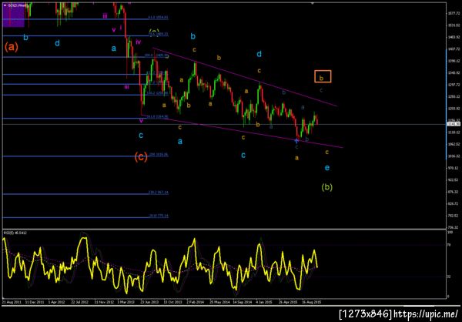Viewport: 462px width, 322px height.
Task: Select the cyan e wave label
Action: [327, 168]
